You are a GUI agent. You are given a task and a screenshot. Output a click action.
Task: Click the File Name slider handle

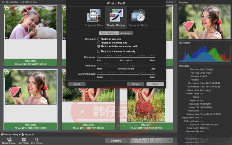pyautogui.click(x=99, y=57)
